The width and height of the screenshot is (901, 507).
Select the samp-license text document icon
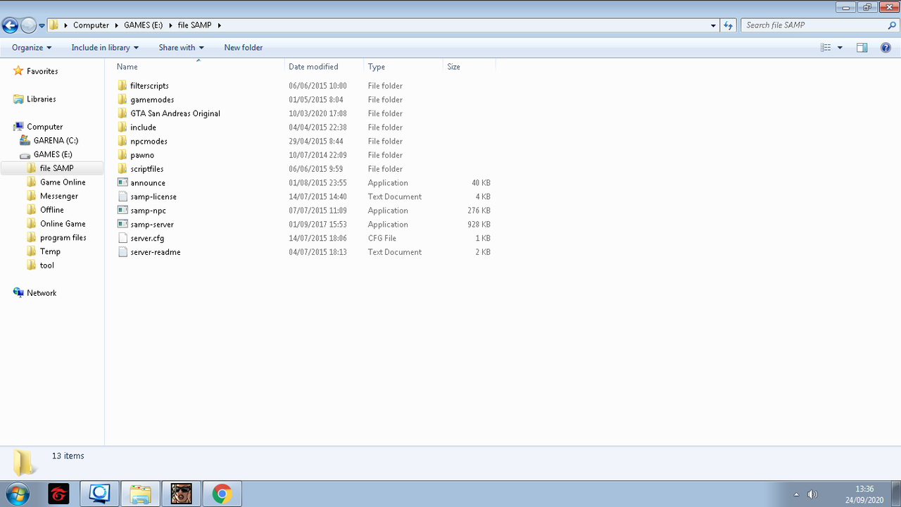(122, 196)
